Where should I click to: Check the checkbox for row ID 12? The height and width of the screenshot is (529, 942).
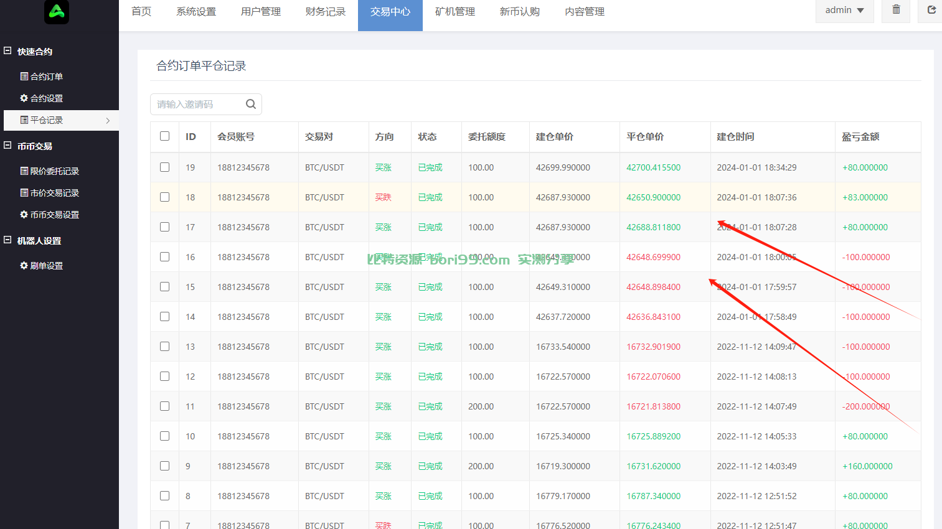(x=165, y=377)
